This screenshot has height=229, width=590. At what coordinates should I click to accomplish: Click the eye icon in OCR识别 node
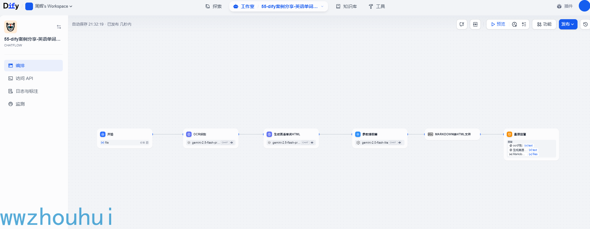point(232,143)
